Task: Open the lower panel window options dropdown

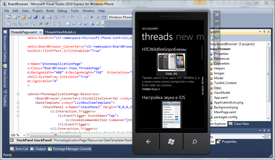Action: point(260,131)
